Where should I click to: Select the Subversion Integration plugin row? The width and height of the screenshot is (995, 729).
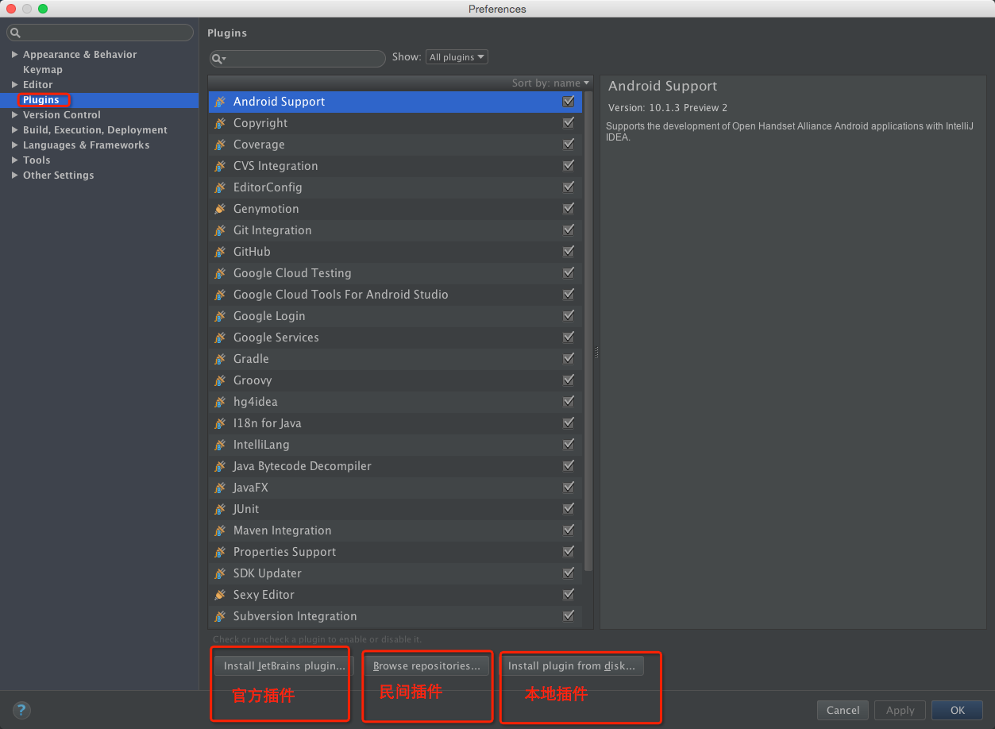pos(395,616)
